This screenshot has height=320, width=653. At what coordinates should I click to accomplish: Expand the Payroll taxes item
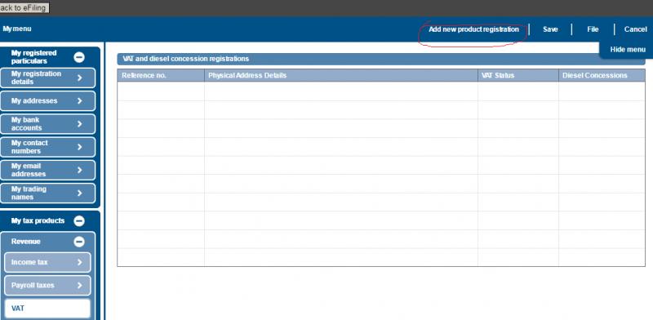[48, 286]
